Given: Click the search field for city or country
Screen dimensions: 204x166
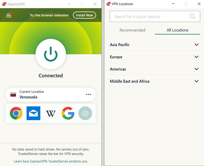Looking at the screenshot, I should point(155,16).
